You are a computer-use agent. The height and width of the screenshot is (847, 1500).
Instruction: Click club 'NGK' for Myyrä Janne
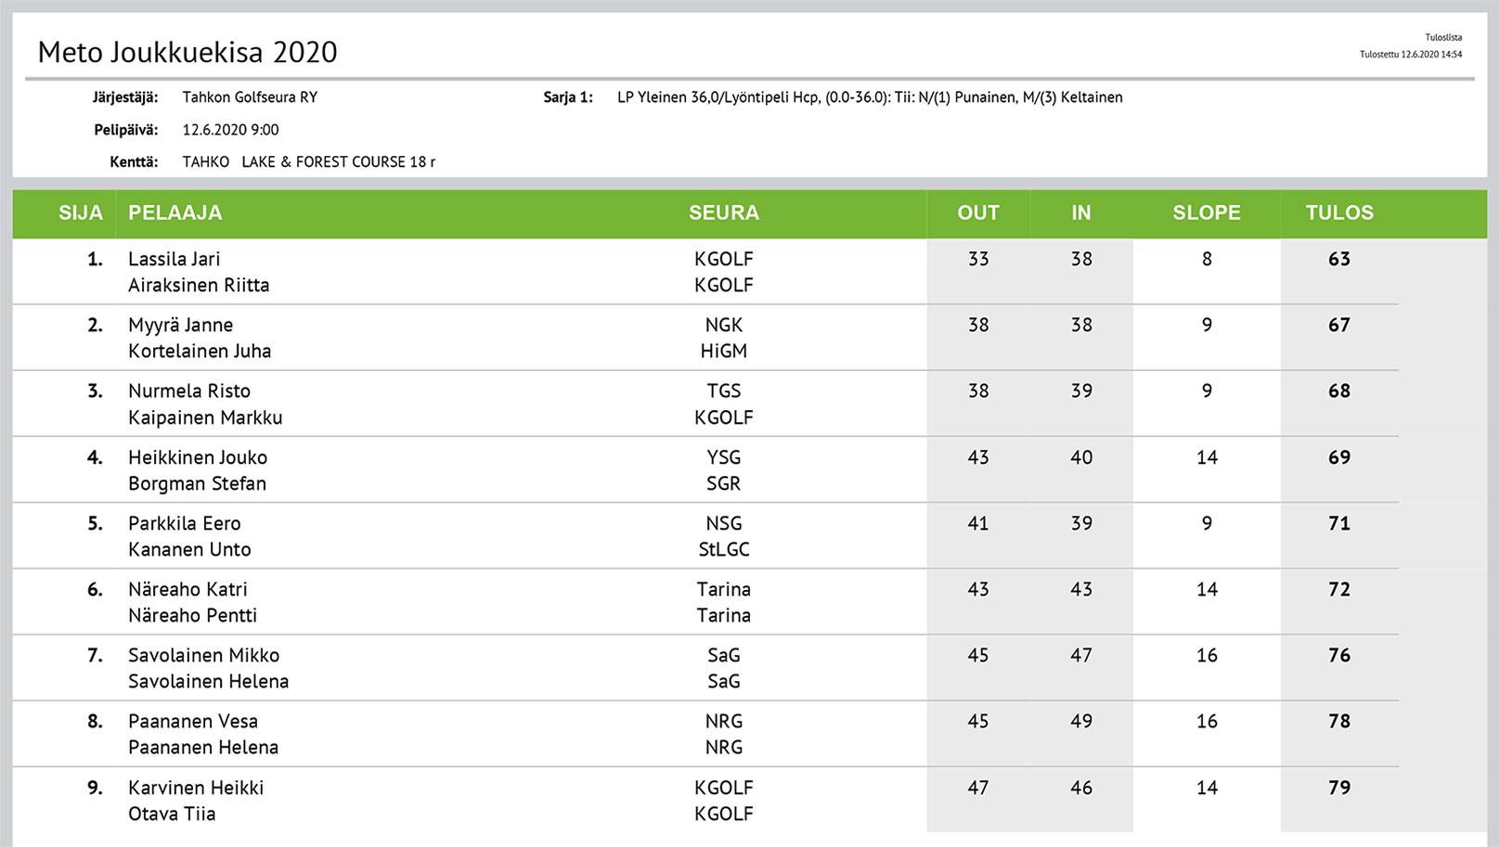tap(724, 325)
